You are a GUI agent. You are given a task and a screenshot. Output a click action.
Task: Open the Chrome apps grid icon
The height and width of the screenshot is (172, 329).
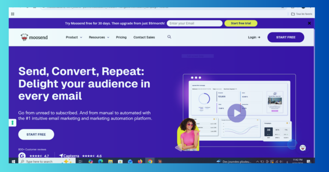point(12,14)
